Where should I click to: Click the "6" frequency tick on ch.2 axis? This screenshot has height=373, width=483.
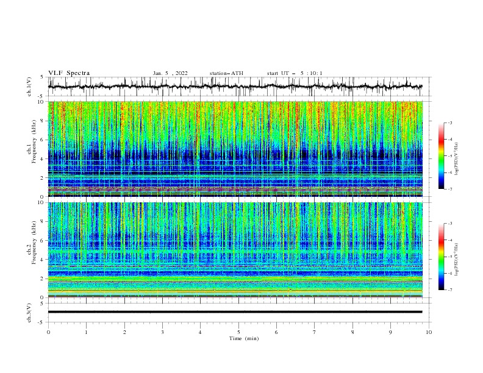coord(42,241)
